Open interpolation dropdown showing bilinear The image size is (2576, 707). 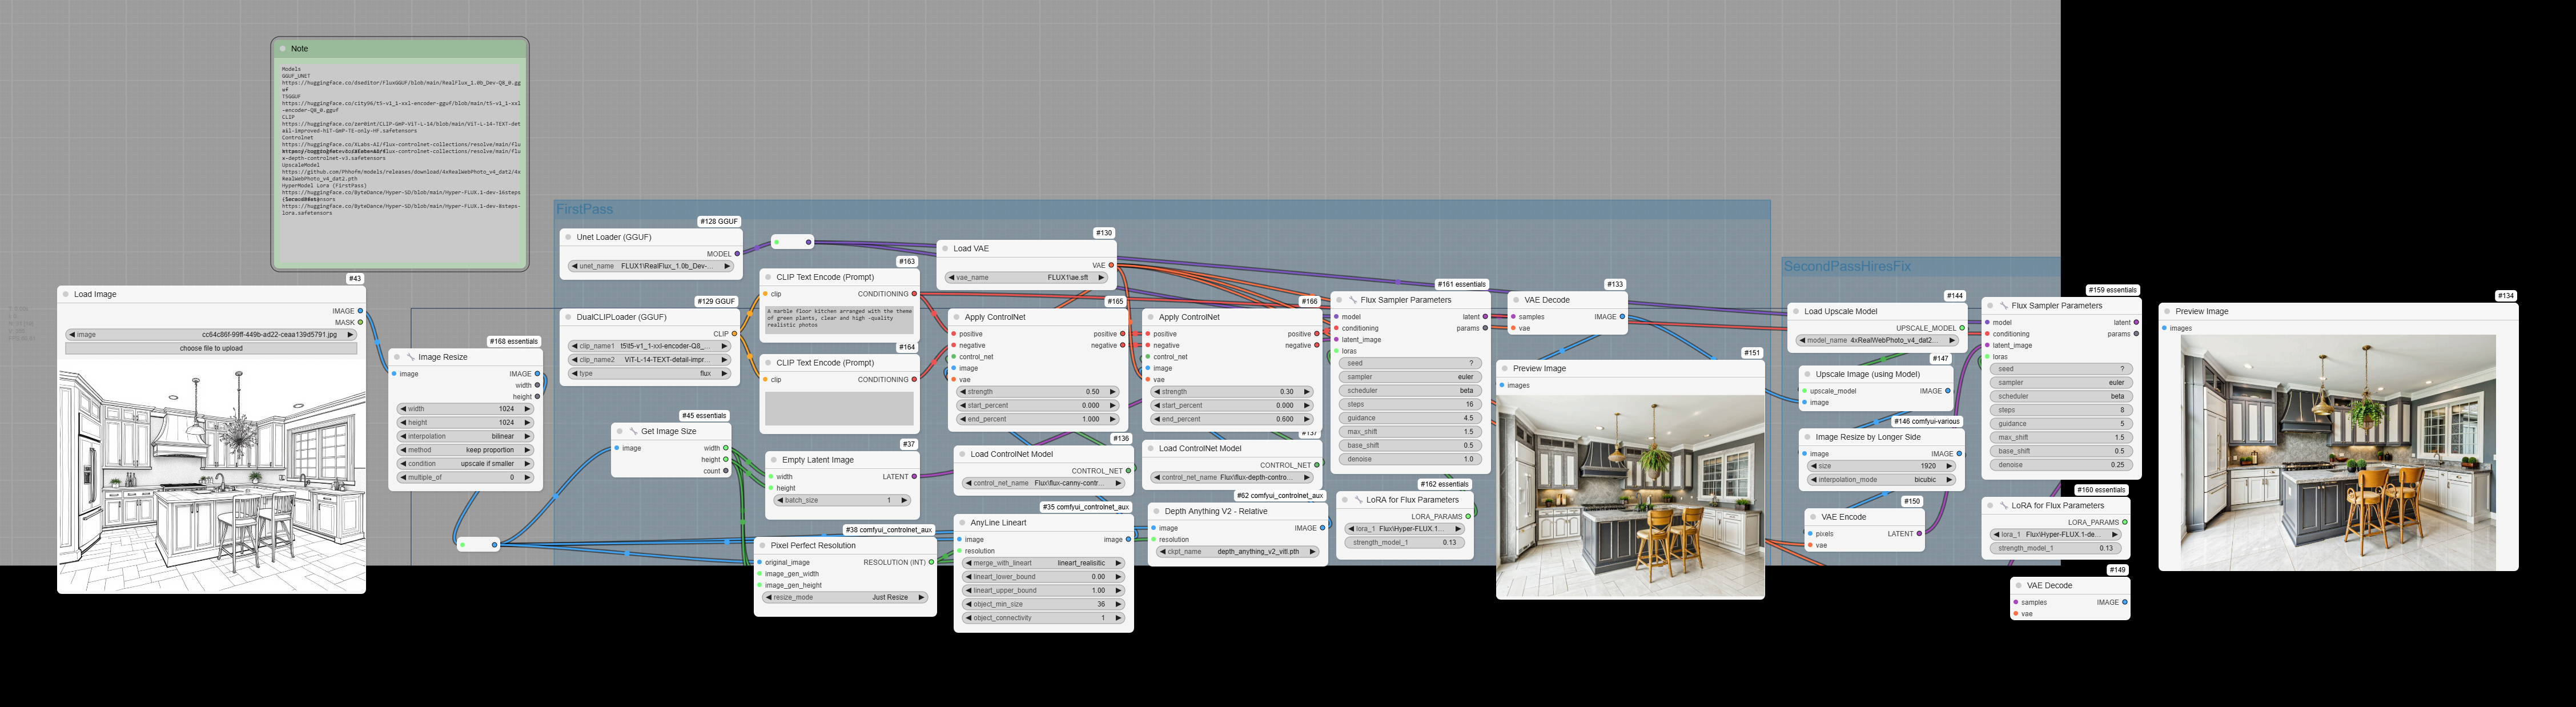[466, 436]
